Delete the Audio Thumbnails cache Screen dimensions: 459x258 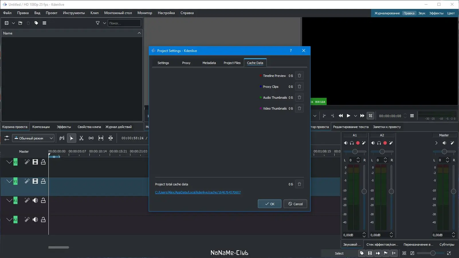[299, 98]
